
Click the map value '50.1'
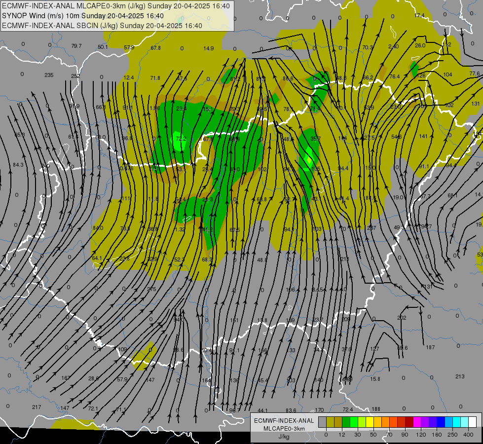coord(103,47)
